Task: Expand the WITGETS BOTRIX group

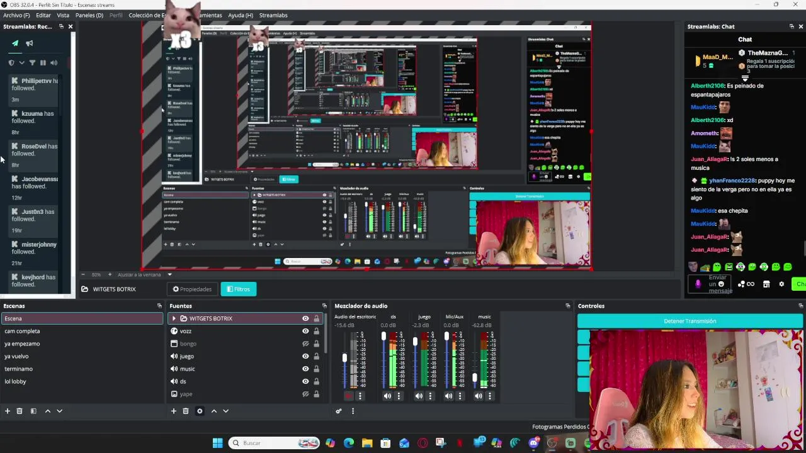Action: coord(174,318)
